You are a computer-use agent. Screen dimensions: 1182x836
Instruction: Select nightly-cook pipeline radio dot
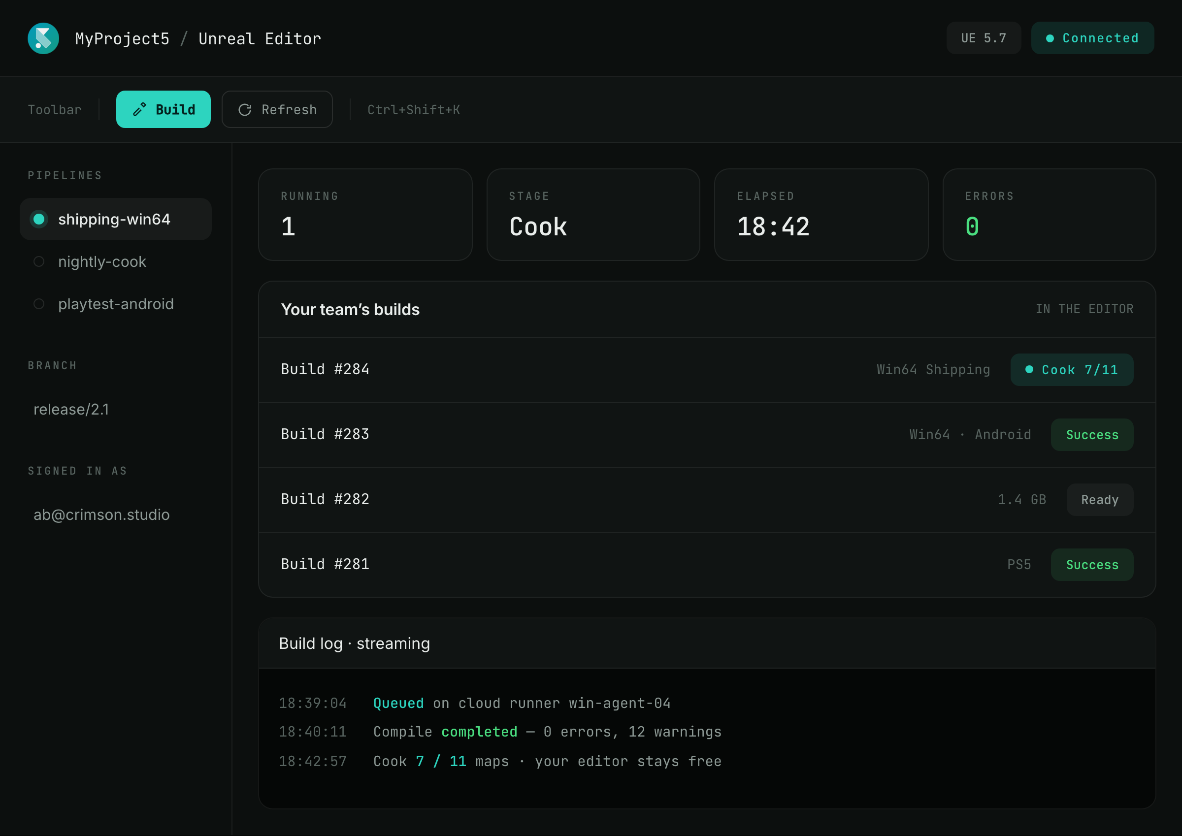pyautogui.click(x=38, y=261)
